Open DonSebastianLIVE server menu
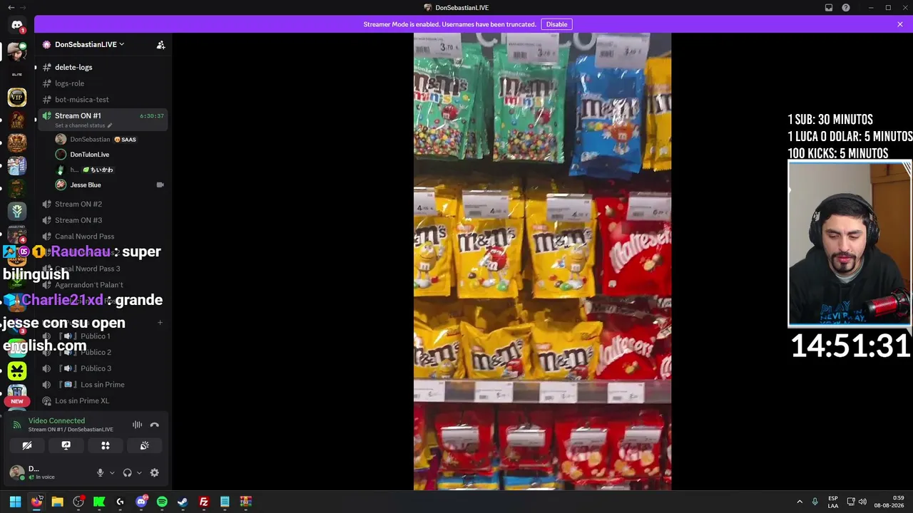Screen dimensions: 913x513 [89, 44]
